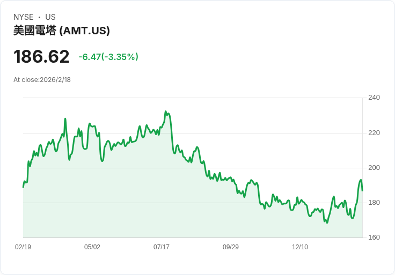Click the 05/02 x-axis date label
Image resolution: width=395 pixels, height=275 pixels.
click(x=92, y=247)
